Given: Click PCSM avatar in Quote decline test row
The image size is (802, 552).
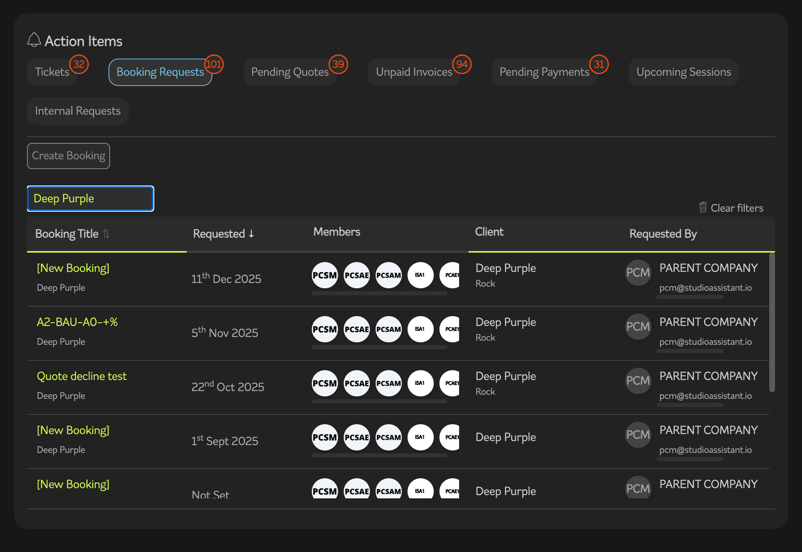Looking at the screenshot, I should coord(325,383).
